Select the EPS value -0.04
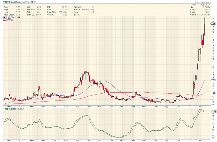 pyautogui.click(x=65, y=10)
